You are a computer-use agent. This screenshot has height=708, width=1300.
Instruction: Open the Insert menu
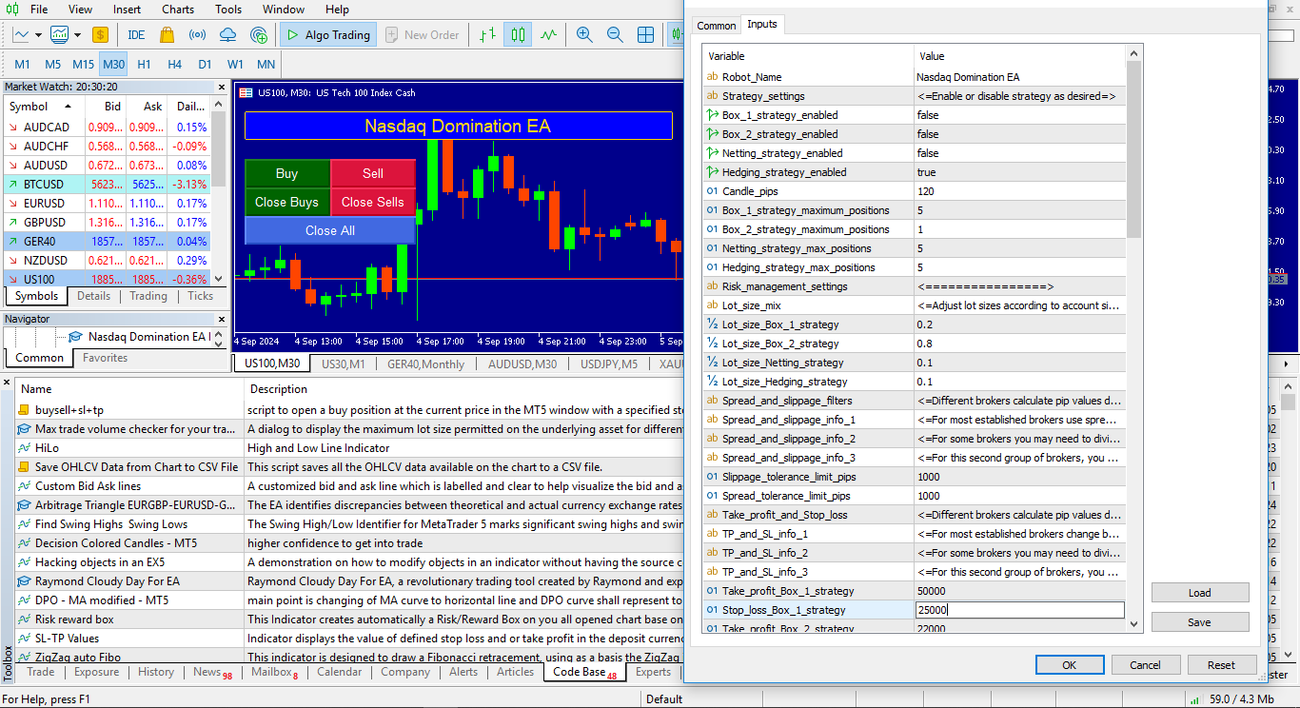tap(127, 10)
